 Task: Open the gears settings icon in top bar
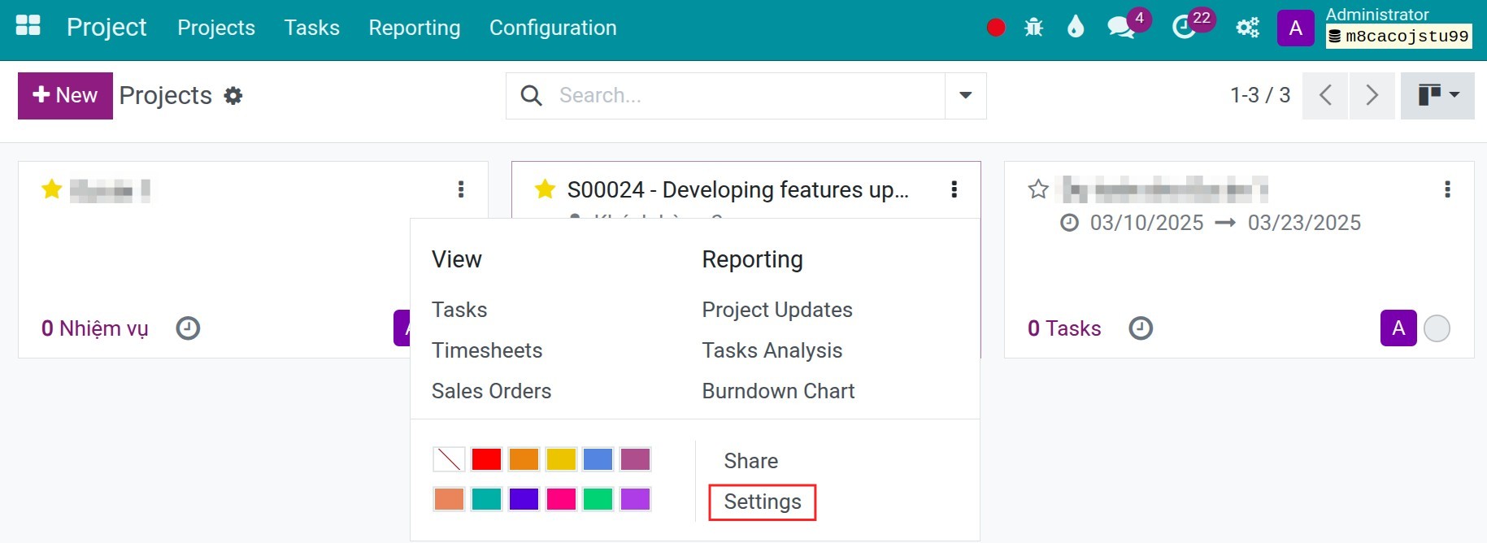(1247, 28)
